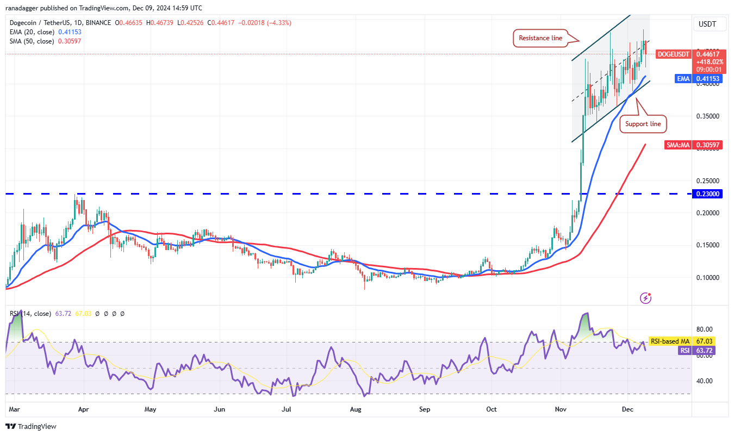734x436 pixels.
Task: Click the −0.02018 (−4.33%) change value
Action: point(264,23)
